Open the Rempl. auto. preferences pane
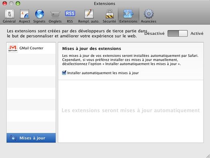 coord(89,16)
